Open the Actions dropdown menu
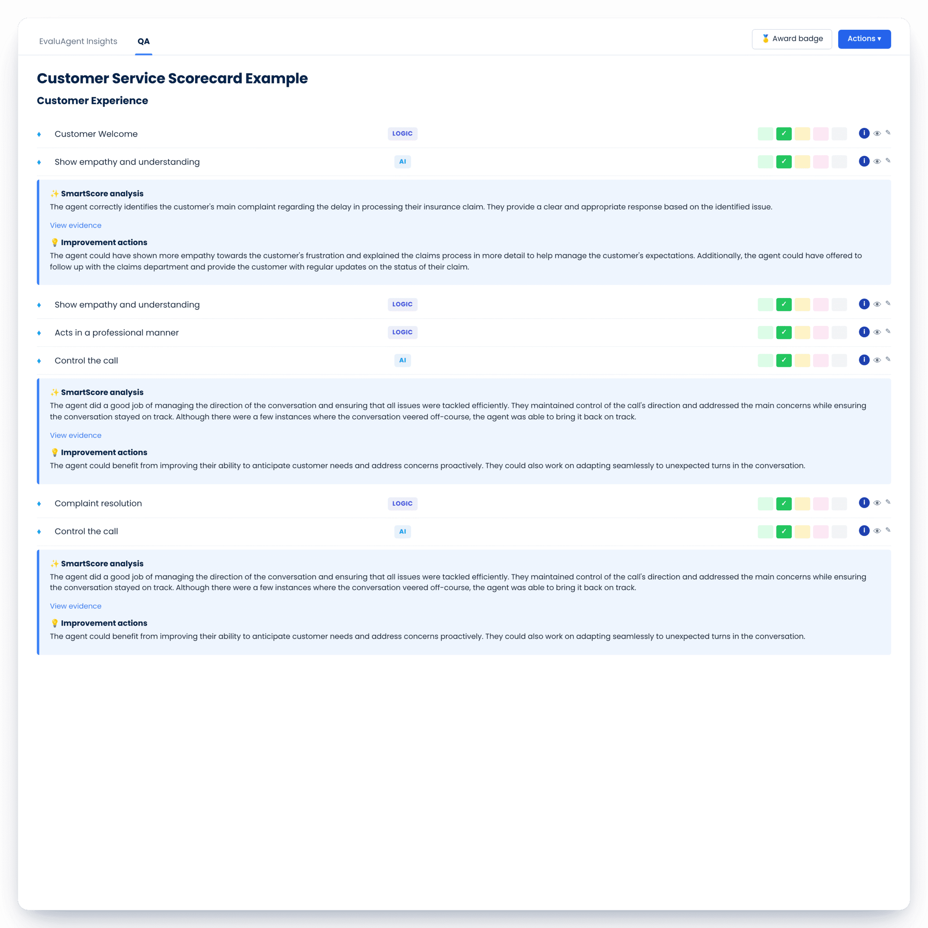This screenshot has height=928, width=928. (x=864, y=39)
